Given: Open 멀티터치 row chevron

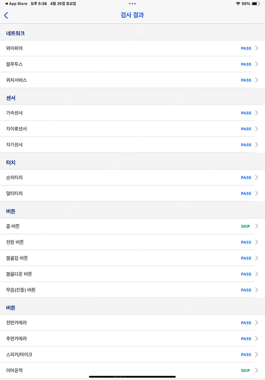Looking at the screenshot, I should (x=257, y=193).
